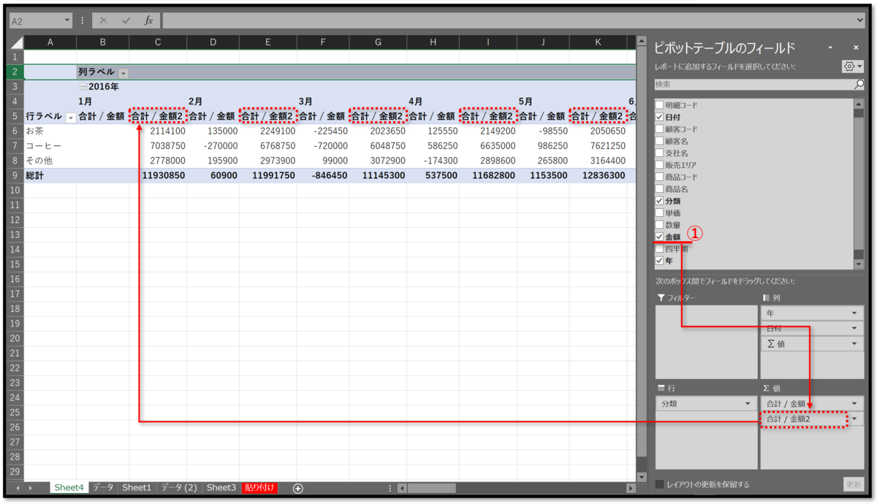Image resolution: width=877 pixels, height=504 pixels.
Task: Open the 列ラベル filter dropdown
Action: [x=123, y=72]
